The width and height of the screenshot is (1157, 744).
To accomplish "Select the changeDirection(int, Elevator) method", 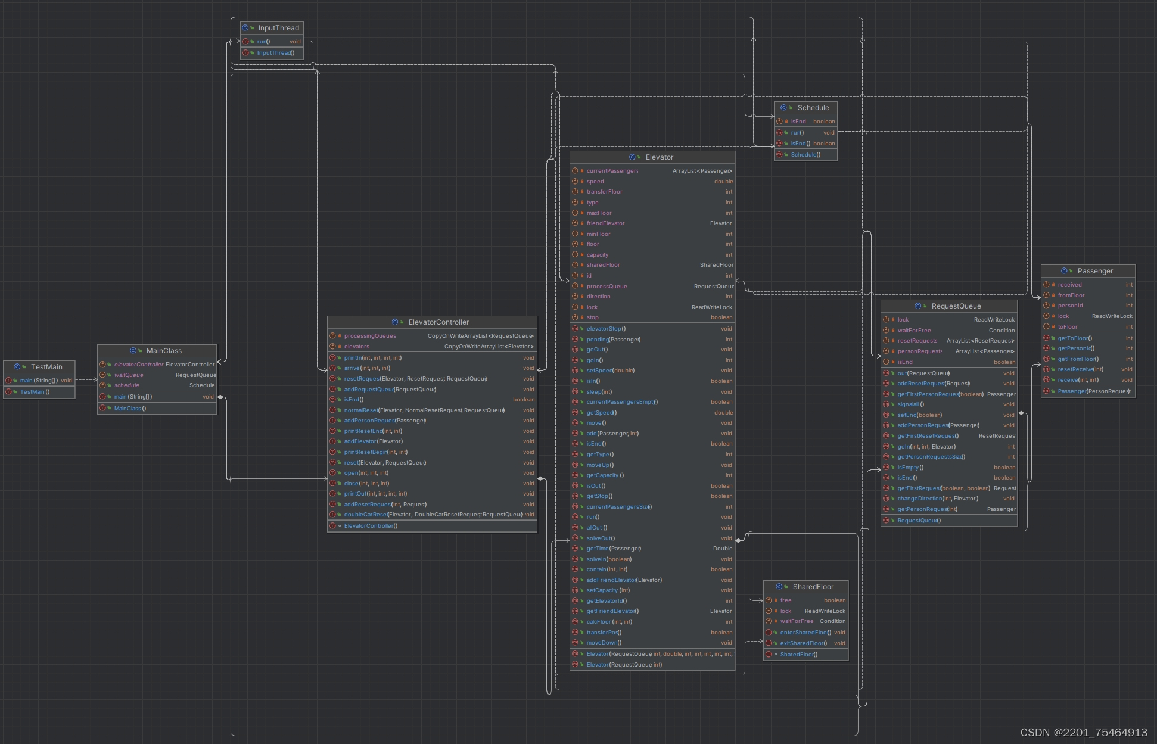I will 949,499.
